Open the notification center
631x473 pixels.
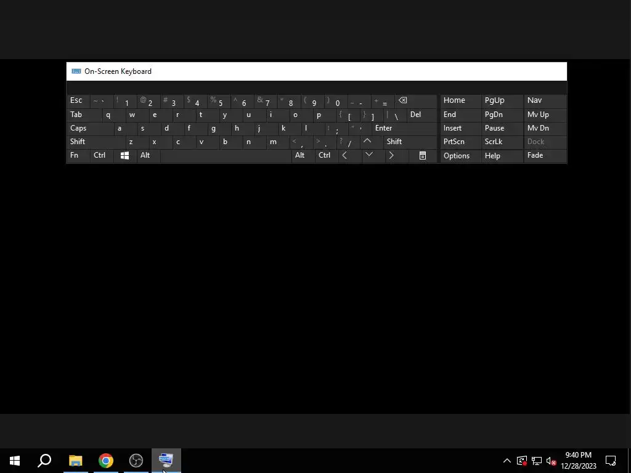611,461
